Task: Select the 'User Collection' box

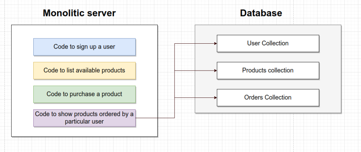Action: [268, 43]
